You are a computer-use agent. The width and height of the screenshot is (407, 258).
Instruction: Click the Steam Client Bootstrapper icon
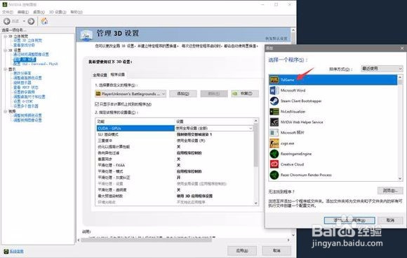point(274,101)
